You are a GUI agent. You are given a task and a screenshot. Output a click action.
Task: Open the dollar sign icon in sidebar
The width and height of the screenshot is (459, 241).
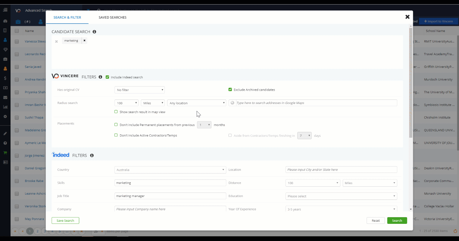(5, 78)
